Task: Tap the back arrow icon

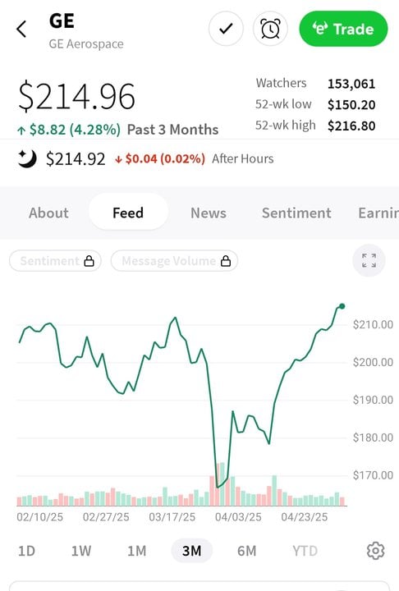Action: coord(21,29)
